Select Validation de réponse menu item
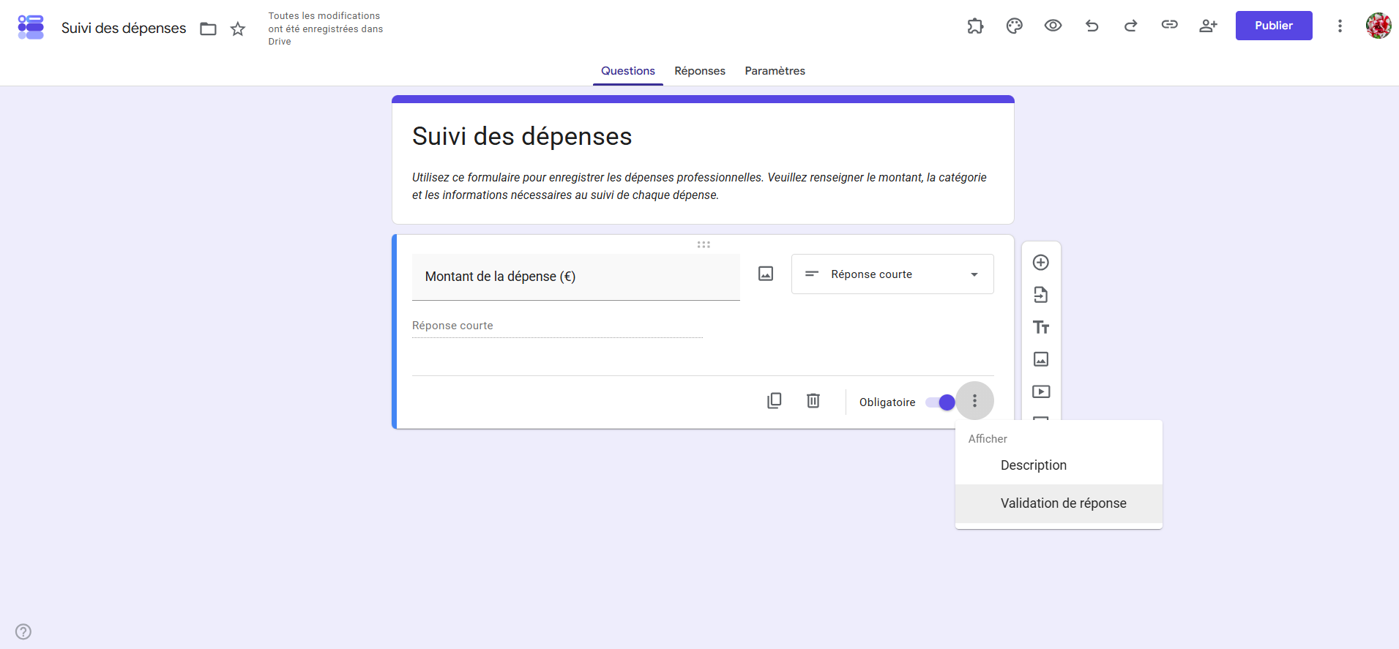 coord(1059,503)
